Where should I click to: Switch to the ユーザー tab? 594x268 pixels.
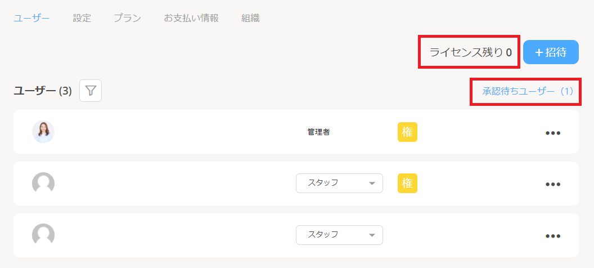pyautogui.click(x=31, y=18)
